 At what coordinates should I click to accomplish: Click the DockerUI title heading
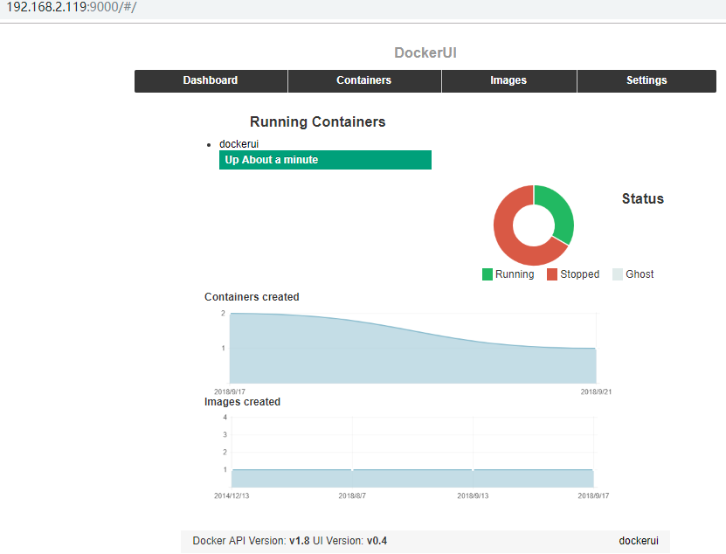[425, 52]
